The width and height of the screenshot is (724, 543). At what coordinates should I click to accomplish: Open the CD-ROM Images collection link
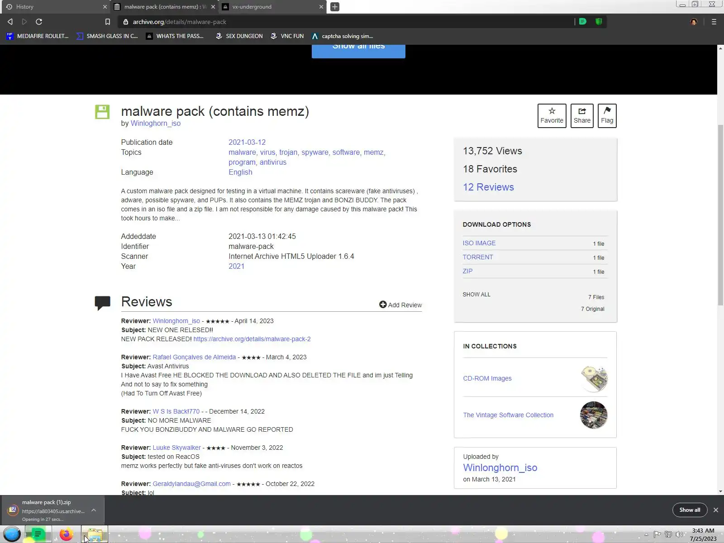point(487,378)
